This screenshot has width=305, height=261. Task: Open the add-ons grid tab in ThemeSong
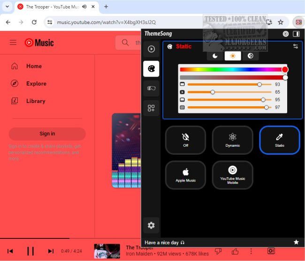[151, 108]
